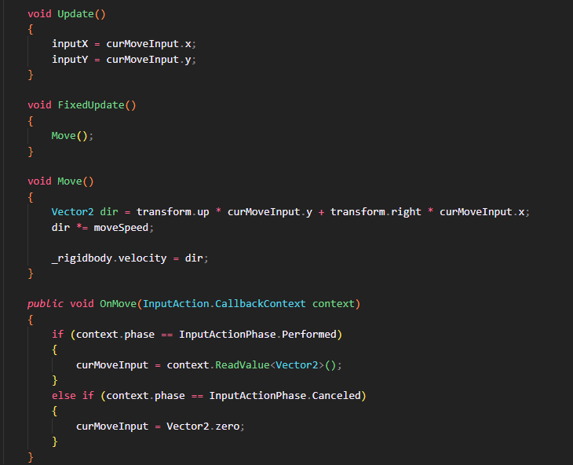Click transform.up in the dir assignment
The image size is (573, 465).
173,212
